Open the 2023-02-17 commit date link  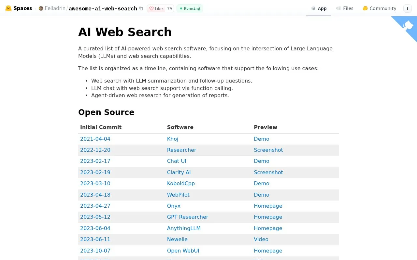[x=95, y=161]
